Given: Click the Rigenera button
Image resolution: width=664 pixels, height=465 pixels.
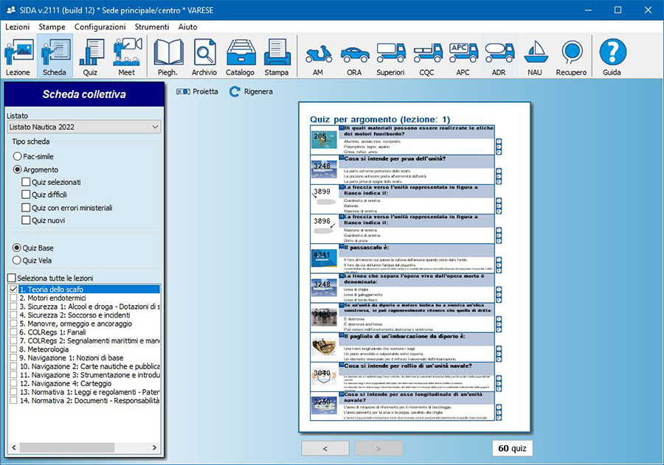Looking at the screenshot, I should click(251, 92).
